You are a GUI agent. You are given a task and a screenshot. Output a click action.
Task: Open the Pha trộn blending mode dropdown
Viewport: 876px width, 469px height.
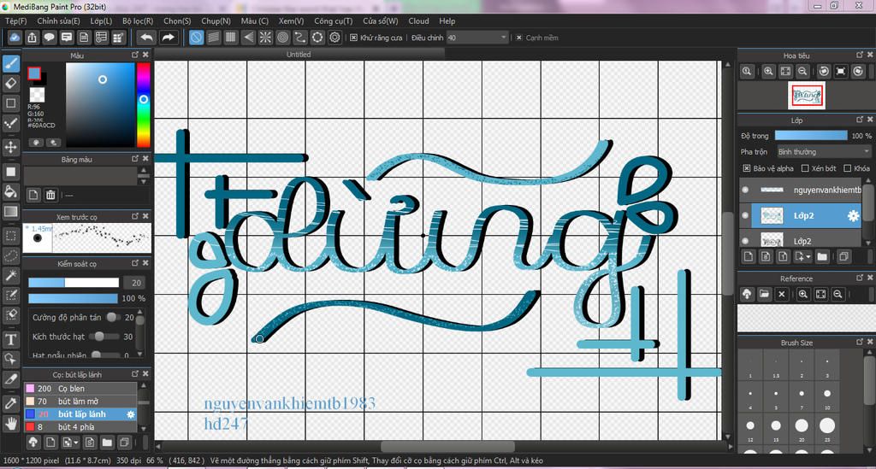824,152
